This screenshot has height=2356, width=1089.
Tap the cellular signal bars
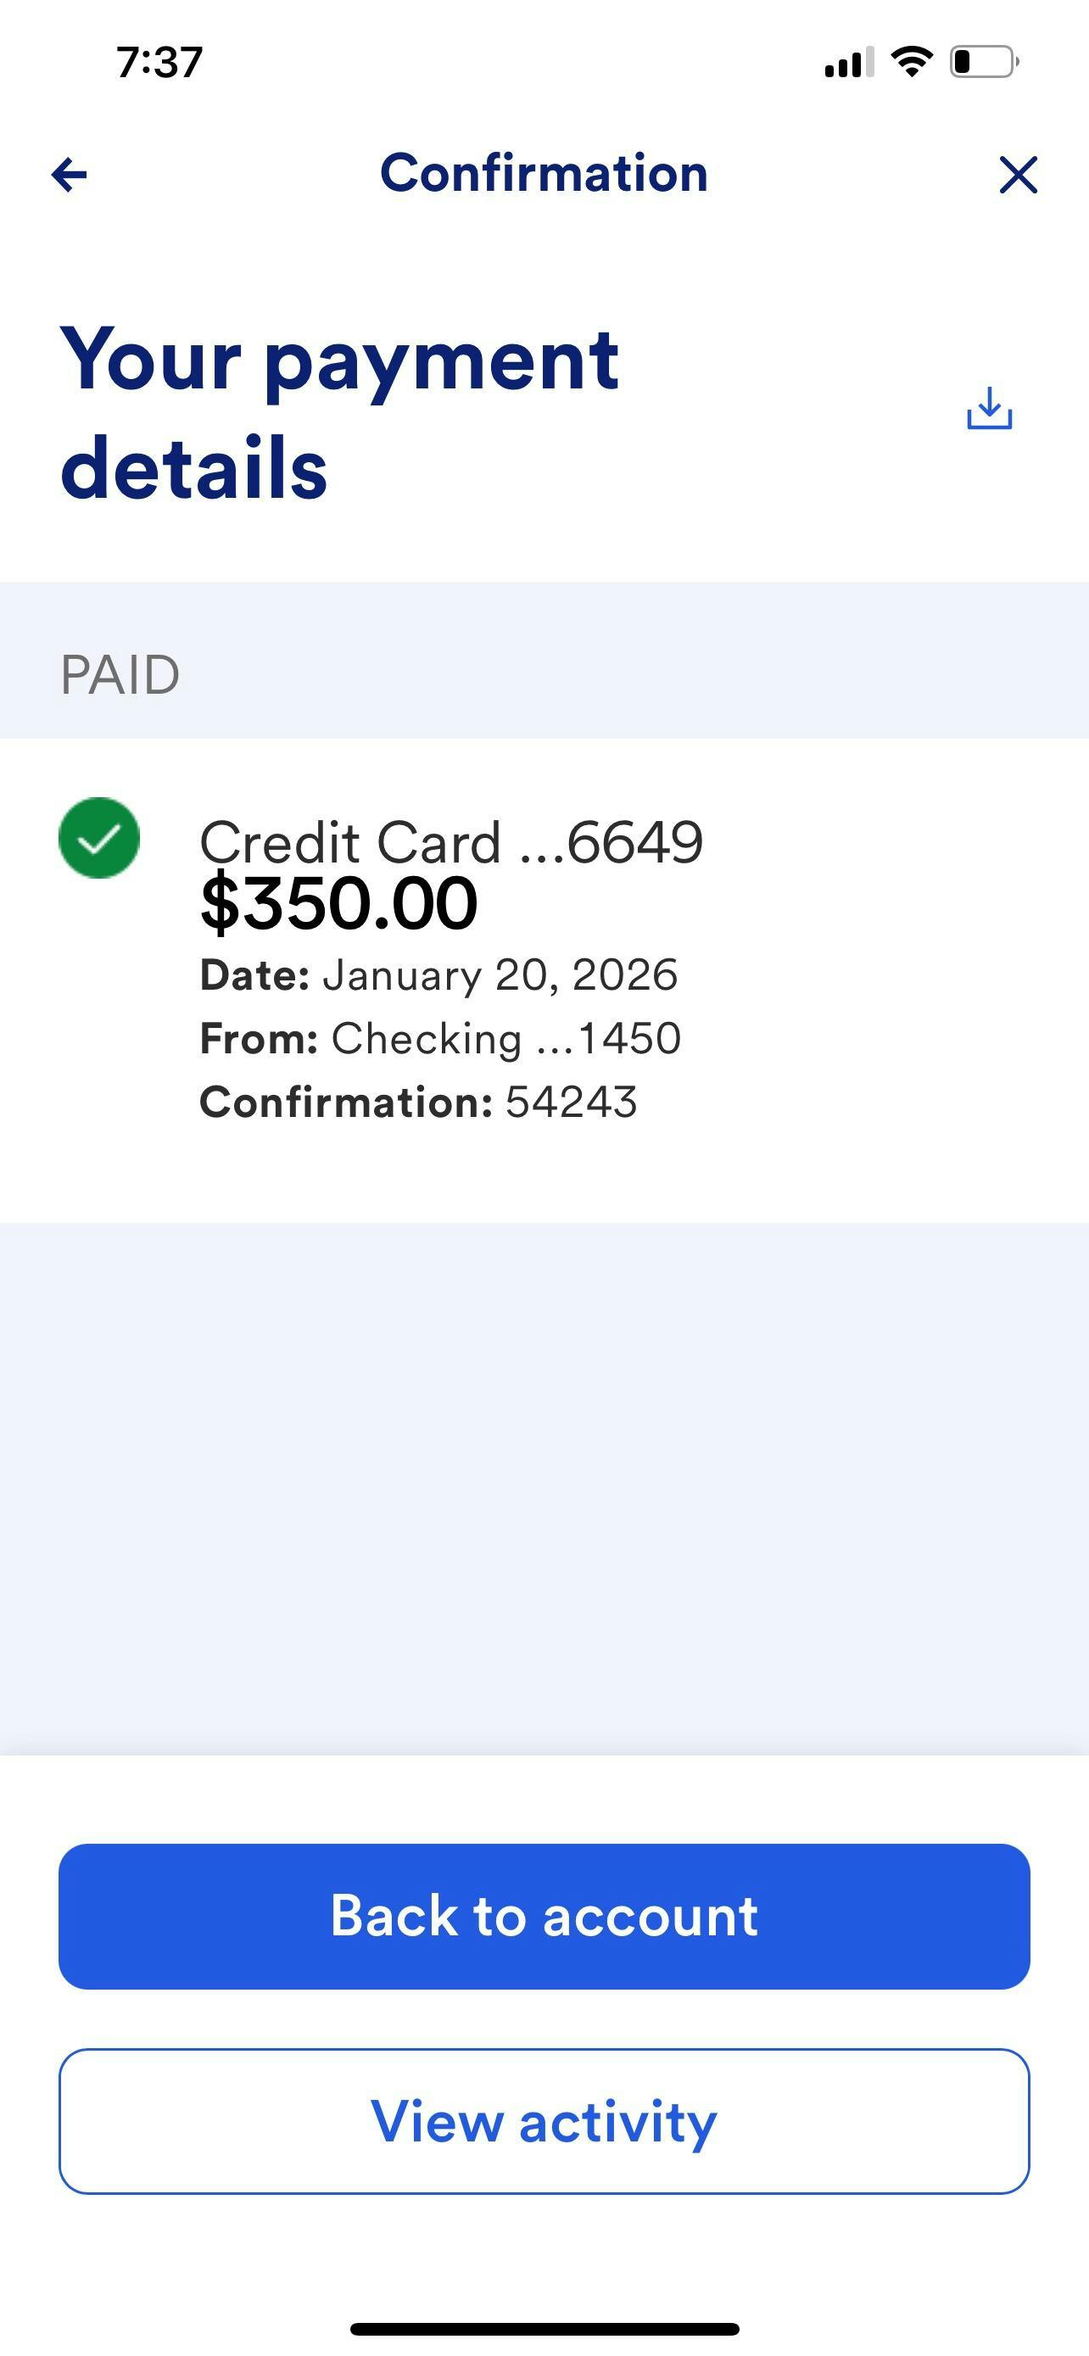tap(848, 63)
